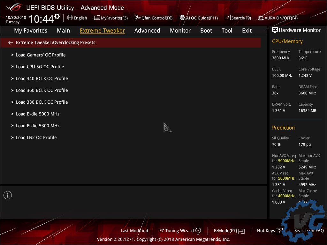Open Search on FAQ link

(x=309, y=231)
